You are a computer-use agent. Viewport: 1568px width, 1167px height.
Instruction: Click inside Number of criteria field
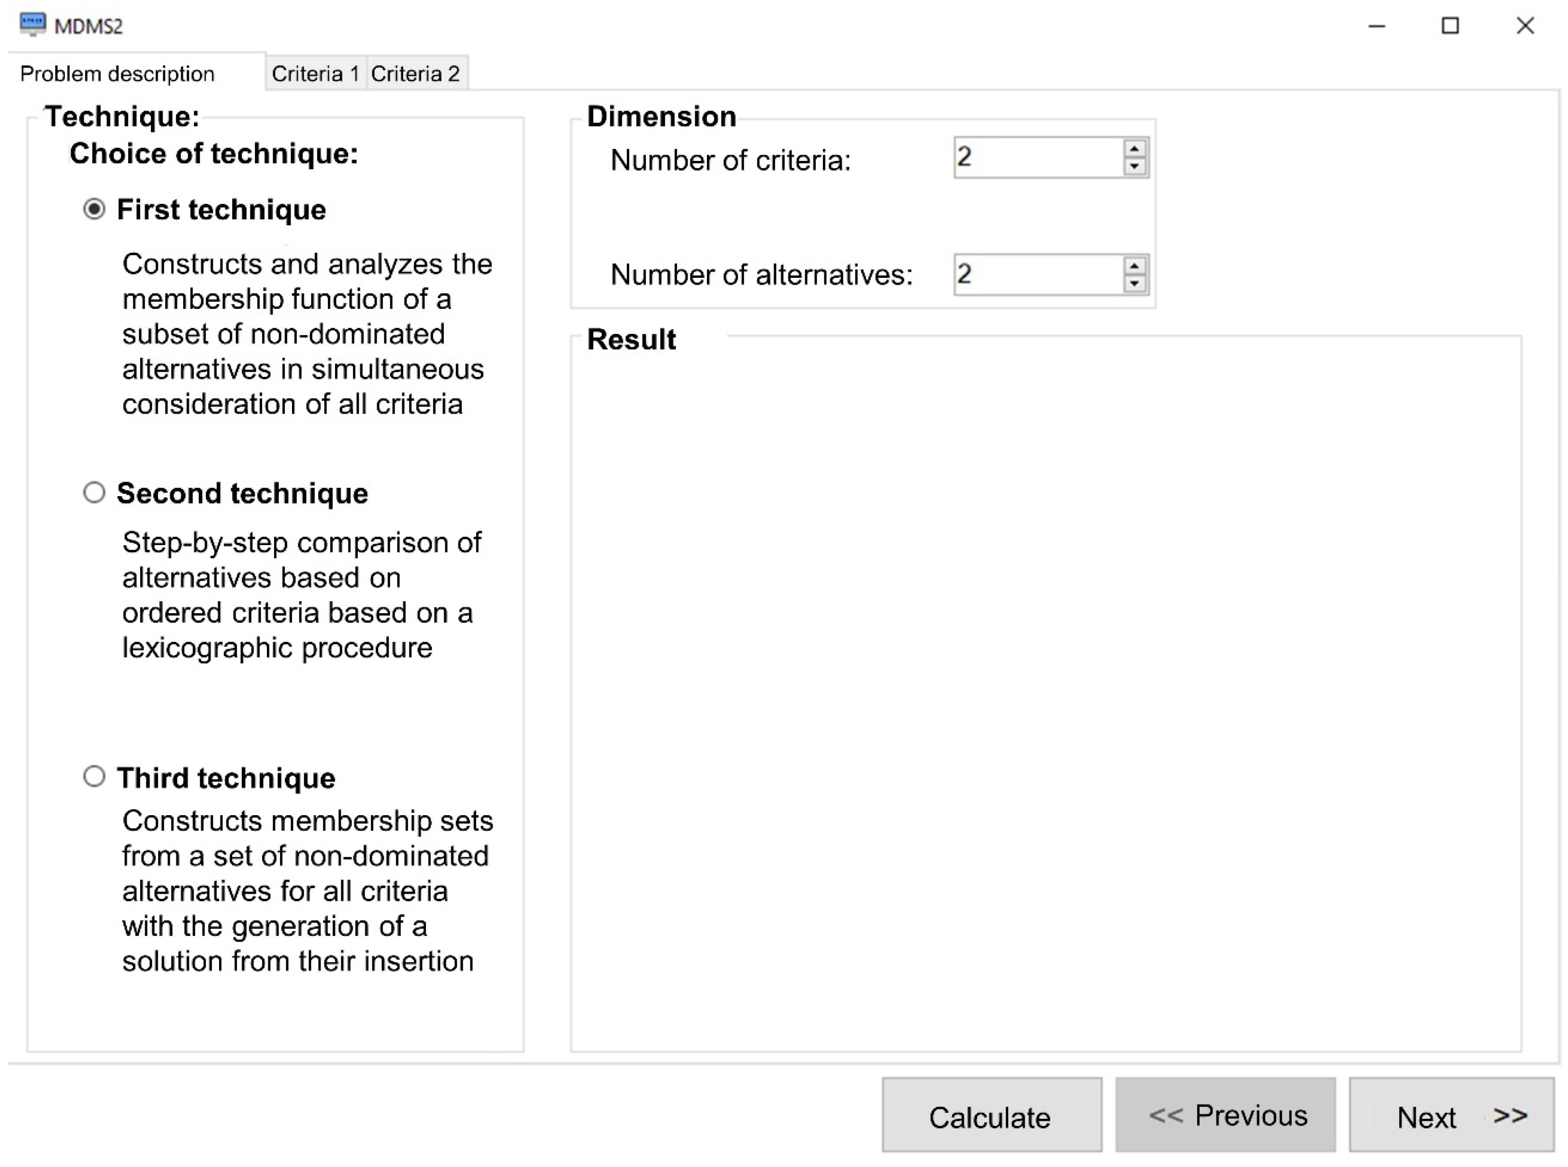click(x=1036, y=158)
